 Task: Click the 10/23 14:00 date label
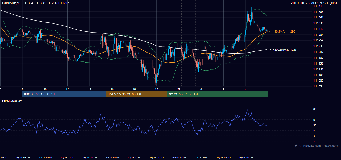click(90, 157)
